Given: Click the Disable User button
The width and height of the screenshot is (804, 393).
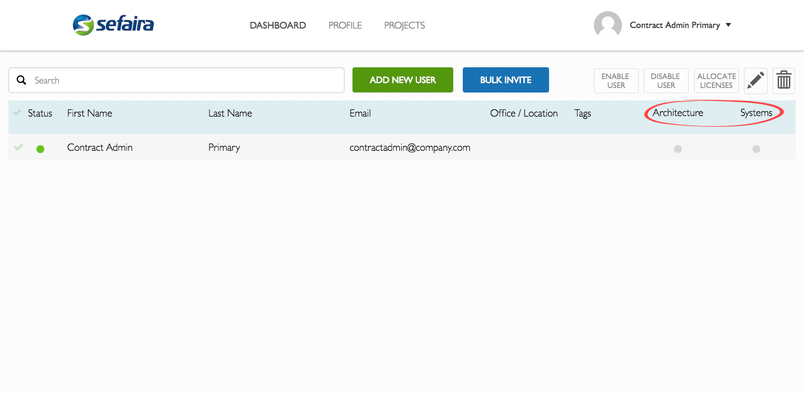Looking at the screenshot, I should [x=666, y=81].
